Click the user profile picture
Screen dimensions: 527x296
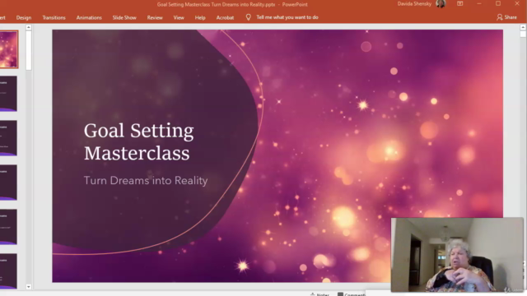(441, 3)
